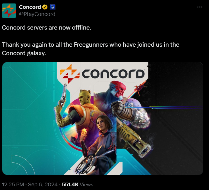Select the text 'Concord servers are now offline.'

pos(47,28)
